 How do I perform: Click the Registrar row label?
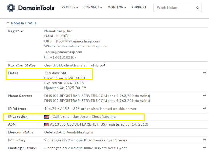(16, 31)
